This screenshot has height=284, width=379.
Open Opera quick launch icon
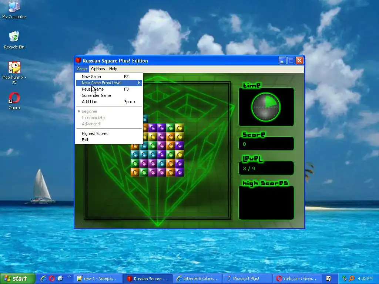pyautogui.click(x=52, y=278)
